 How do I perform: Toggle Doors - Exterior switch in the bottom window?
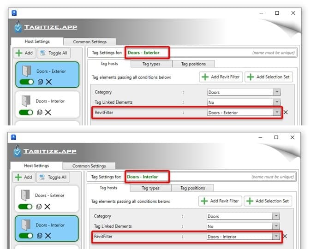tap(25, 207)
